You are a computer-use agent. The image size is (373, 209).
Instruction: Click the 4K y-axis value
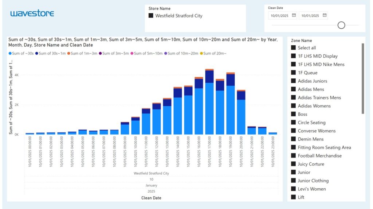pos(16,75)
